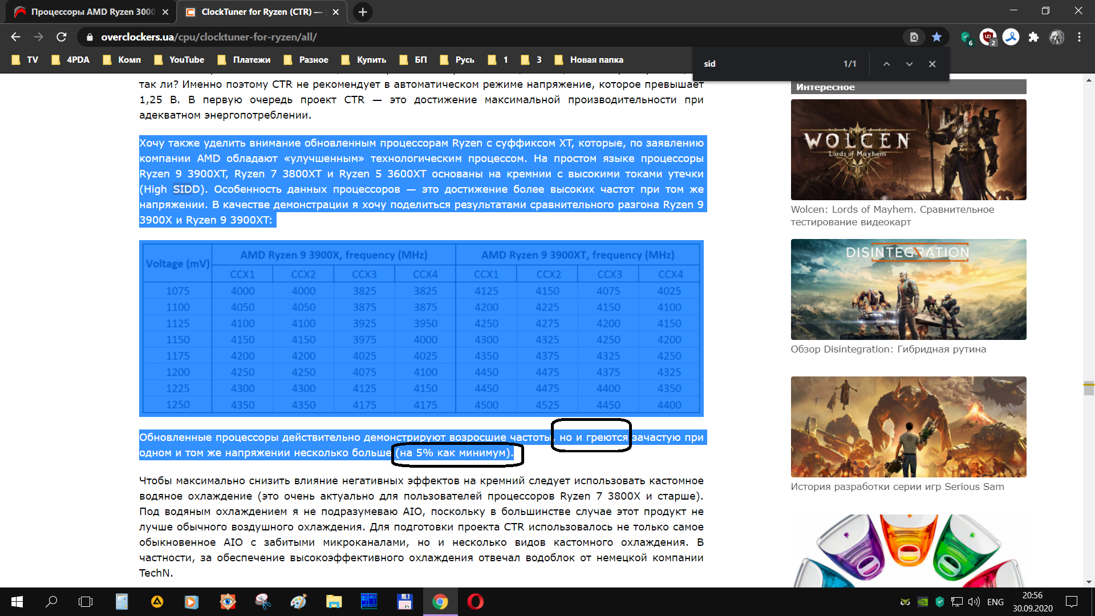Screen dimensions: 1095x616
Task: Open a new browser tab
Action: (x=363, y=11)
